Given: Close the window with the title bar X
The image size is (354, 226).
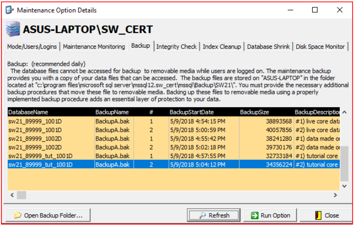Looking at the screenshot, I should click(x=340, y=10).
